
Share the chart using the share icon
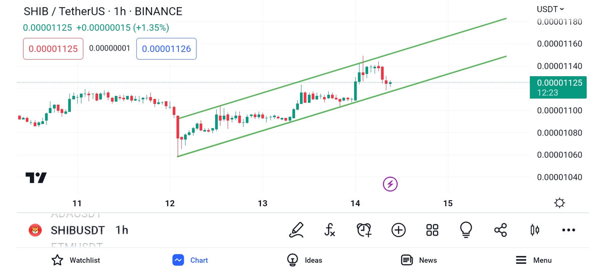click(x=500, y=230)
